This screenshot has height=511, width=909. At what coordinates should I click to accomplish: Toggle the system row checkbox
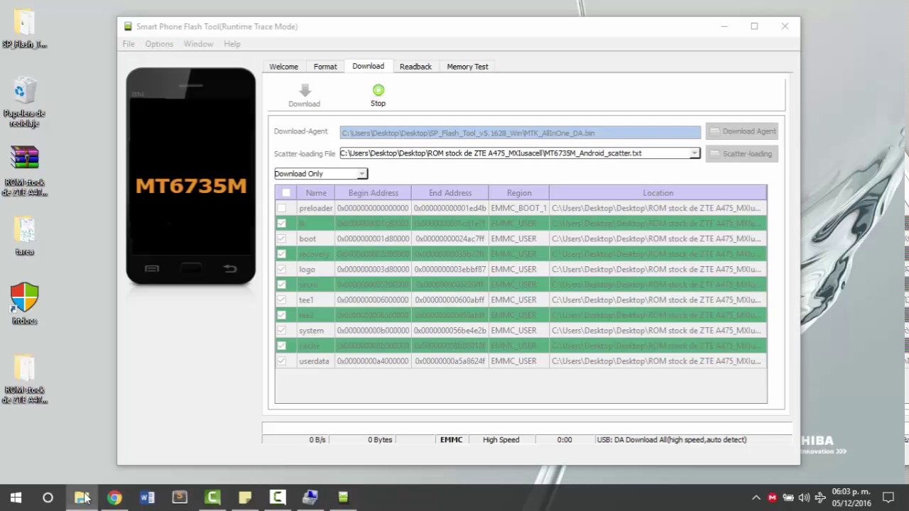point(282,330)
